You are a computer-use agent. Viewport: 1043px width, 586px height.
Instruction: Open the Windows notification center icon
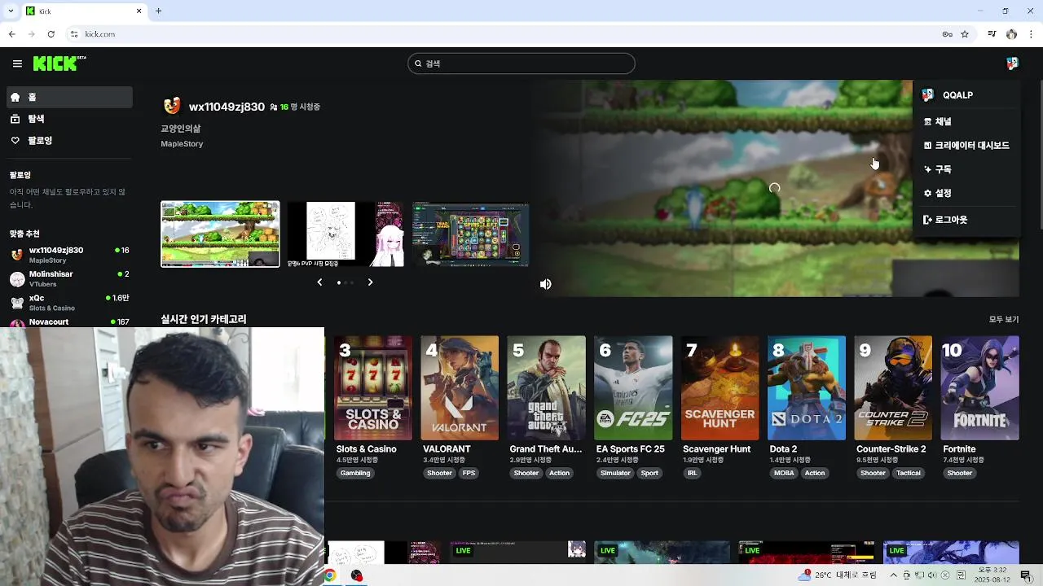coord(1026,575)
